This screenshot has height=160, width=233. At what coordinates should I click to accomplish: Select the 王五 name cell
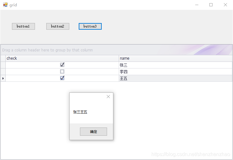(175, 78)
